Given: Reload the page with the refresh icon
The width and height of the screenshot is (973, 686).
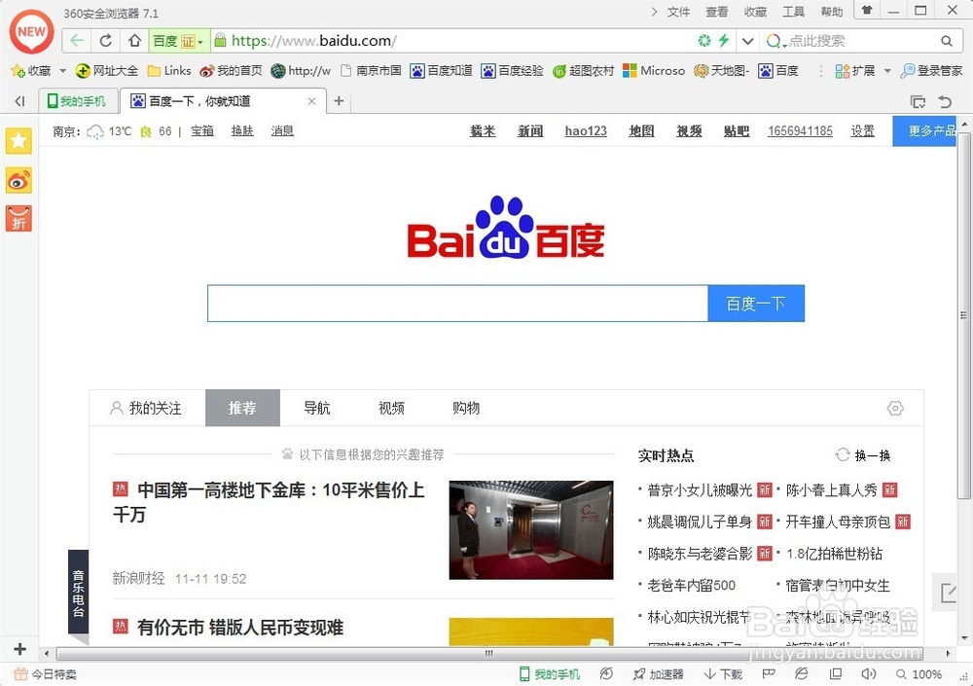Looking at the screenshot, I should tap(105, 41).
